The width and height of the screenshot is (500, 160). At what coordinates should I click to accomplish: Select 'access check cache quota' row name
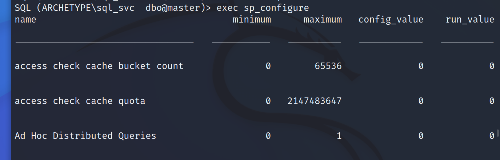click(80, 101)
